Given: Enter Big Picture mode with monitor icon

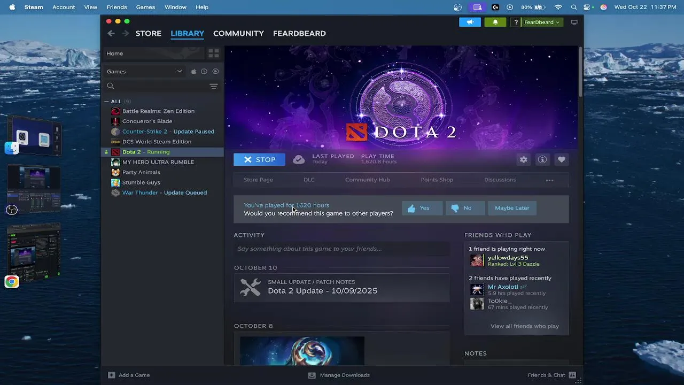Looking at the screenshot, I should (574, 22).
